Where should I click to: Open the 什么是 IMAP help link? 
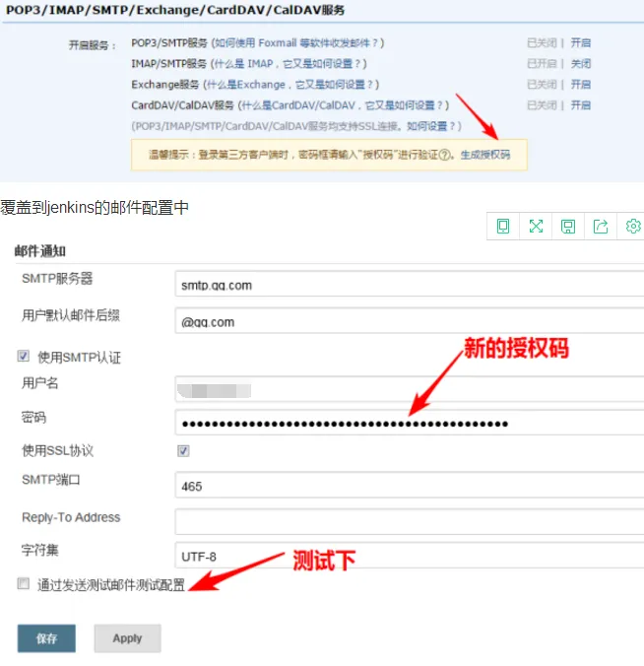tap(288, 64)
